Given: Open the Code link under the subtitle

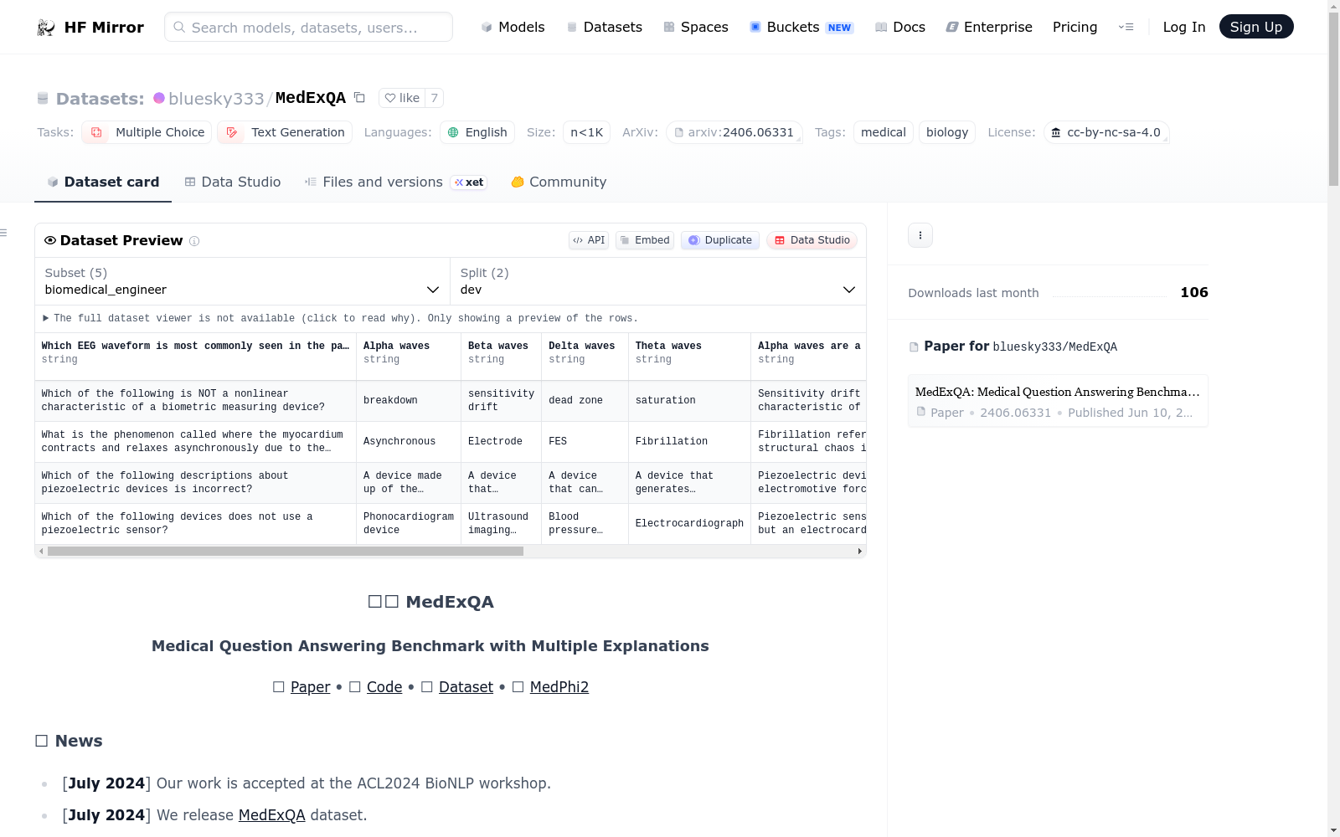Looking at the screenshot, I should (x=384, y=687).
